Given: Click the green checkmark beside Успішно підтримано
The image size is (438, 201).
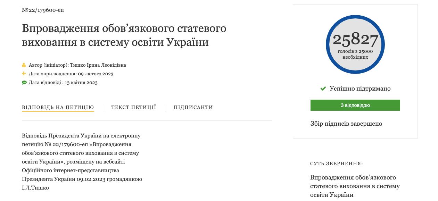Looking at the screenshot, I should click(x=323, y=89).
